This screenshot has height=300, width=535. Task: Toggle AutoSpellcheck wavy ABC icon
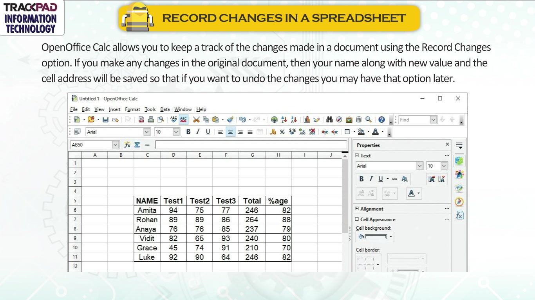(x=183, y=120)
